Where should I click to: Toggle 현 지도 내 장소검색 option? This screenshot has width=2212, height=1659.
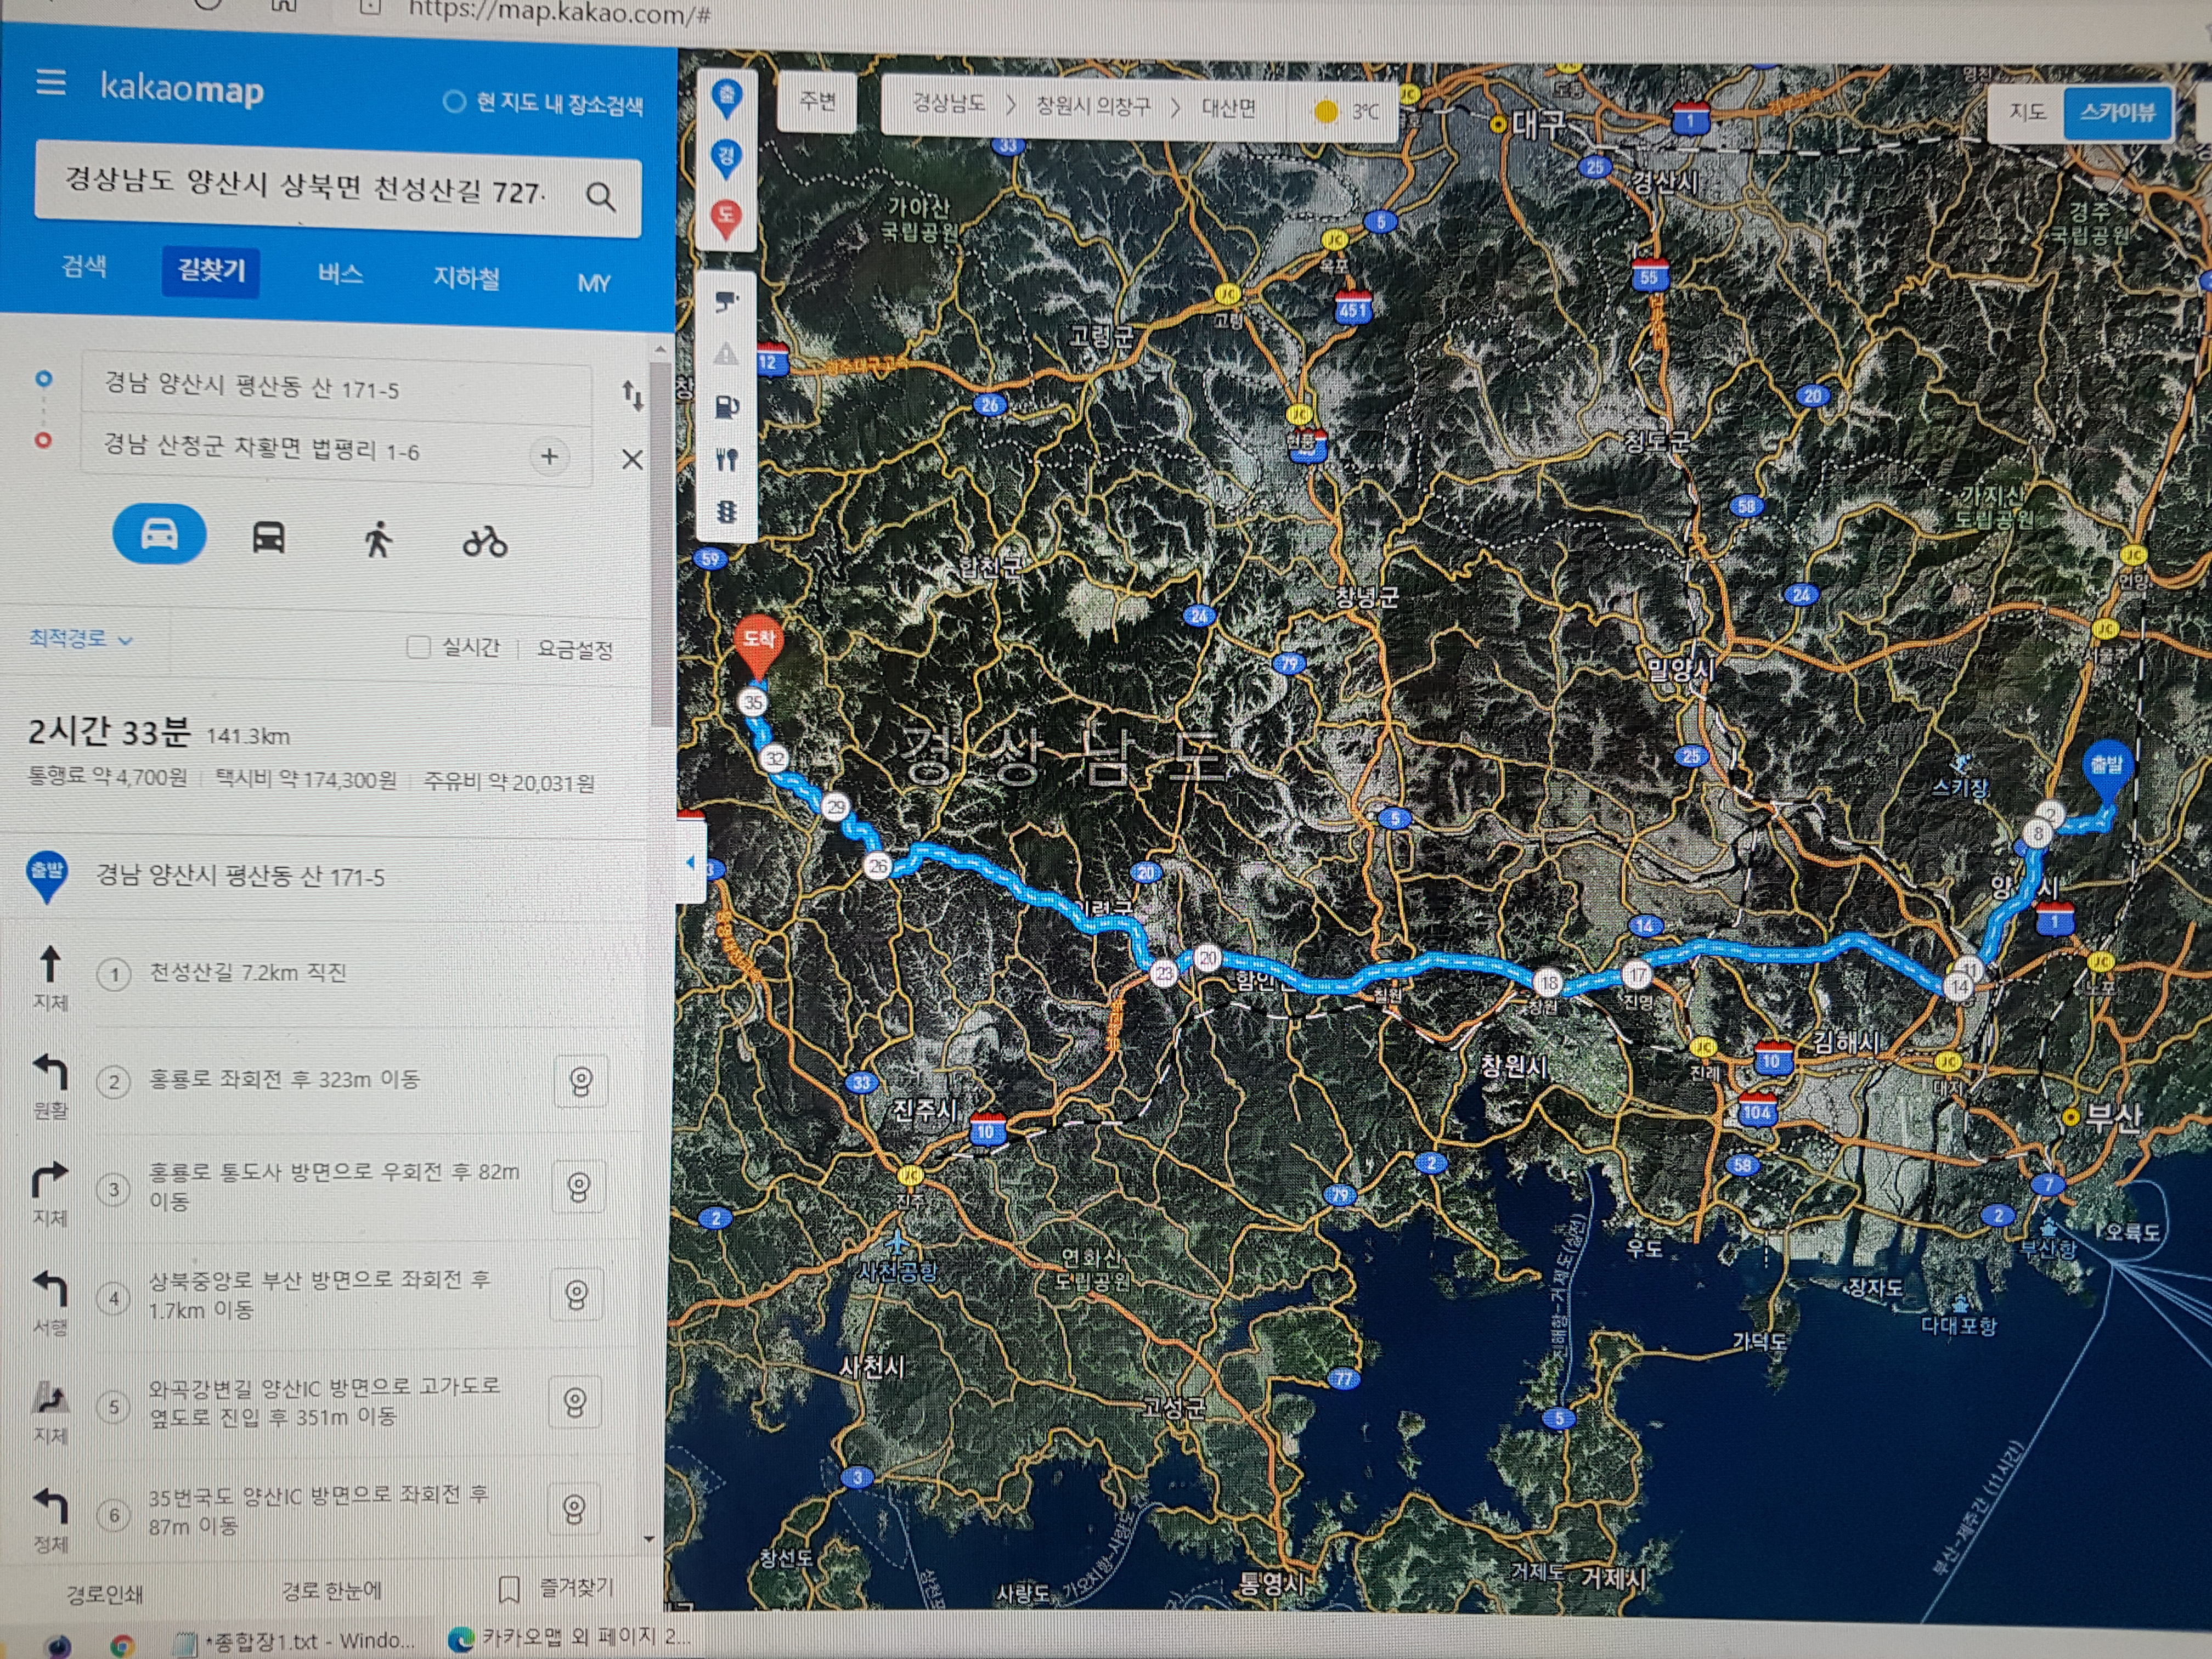click(x=455, y=102)
